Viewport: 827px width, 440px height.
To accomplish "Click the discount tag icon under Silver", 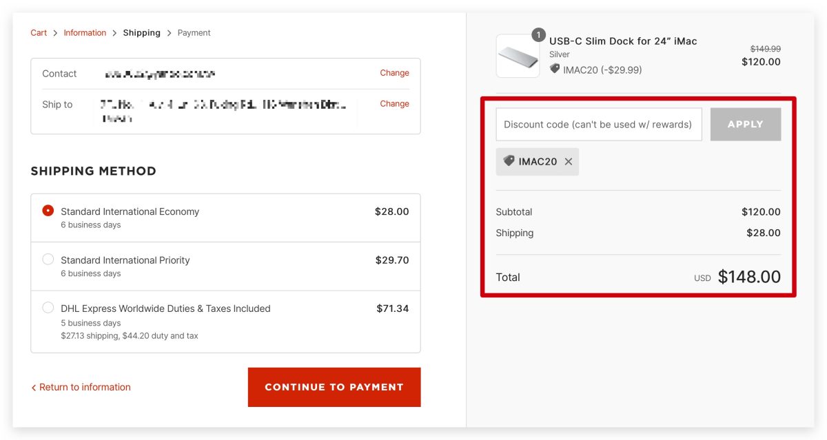I will (555, 69).
